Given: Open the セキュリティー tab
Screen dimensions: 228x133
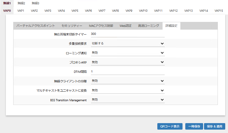Looking at the screenshot, I should 72,26.
